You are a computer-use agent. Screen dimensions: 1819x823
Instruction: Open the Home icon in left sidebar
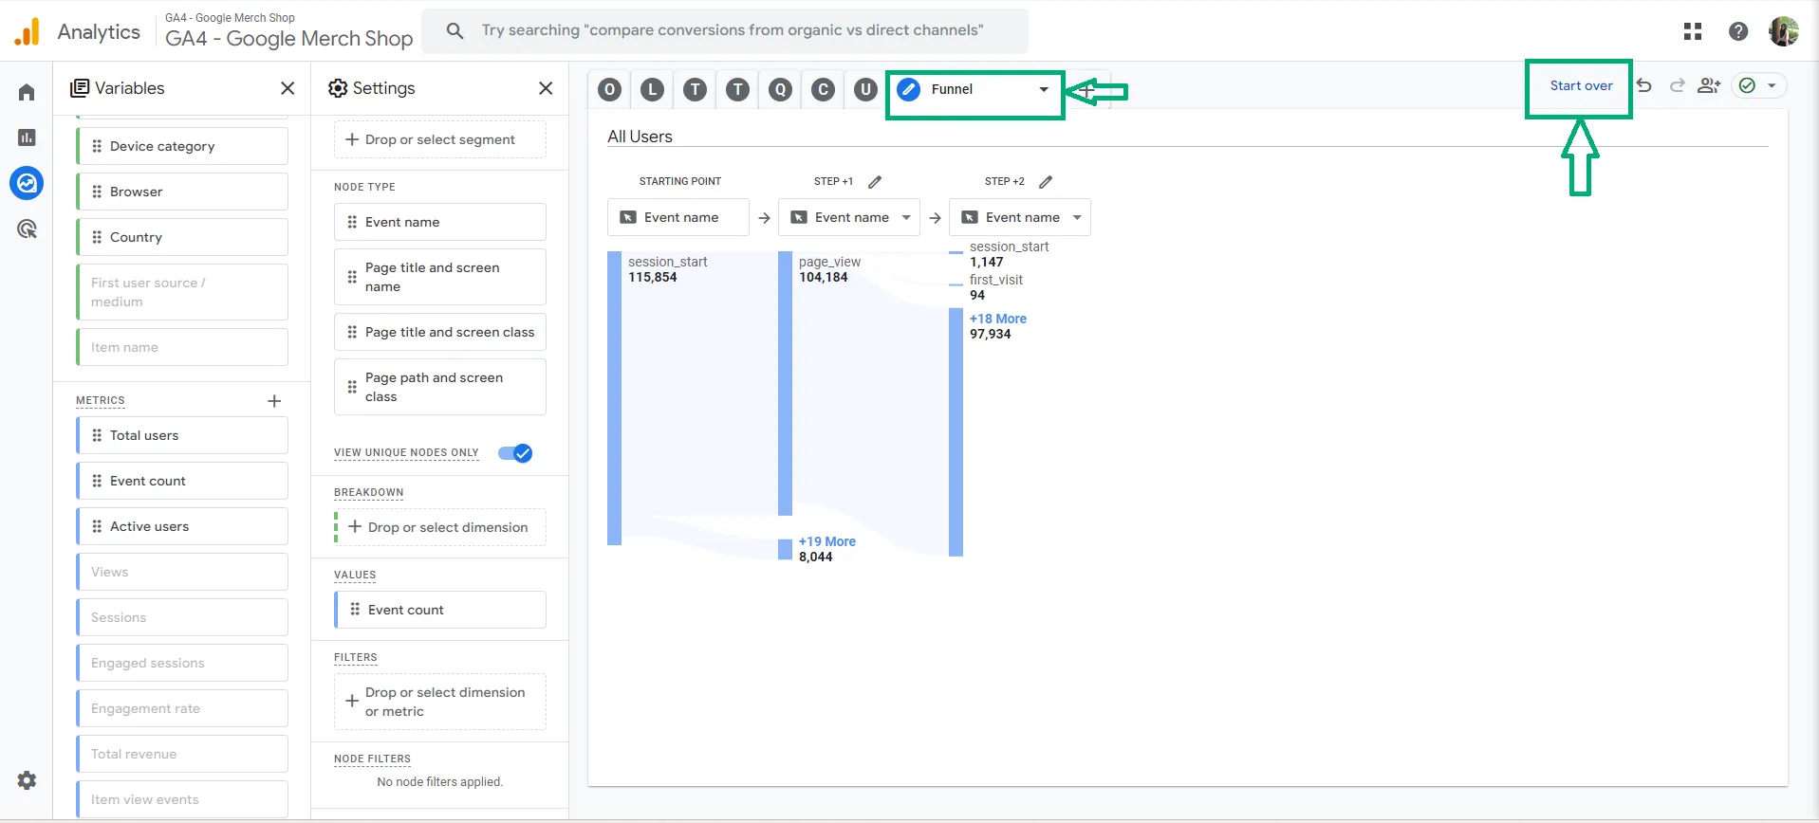click(27, 92)
